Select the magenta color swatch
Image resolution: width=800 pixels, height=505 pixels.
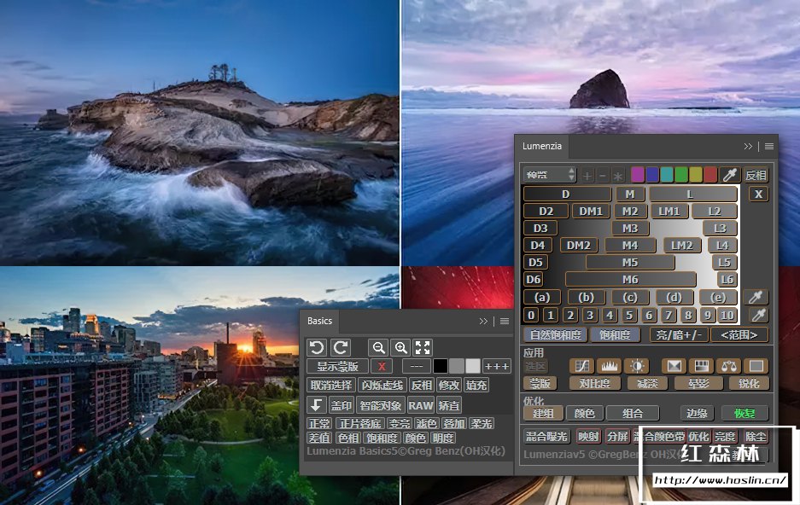(x=638, y=175)
